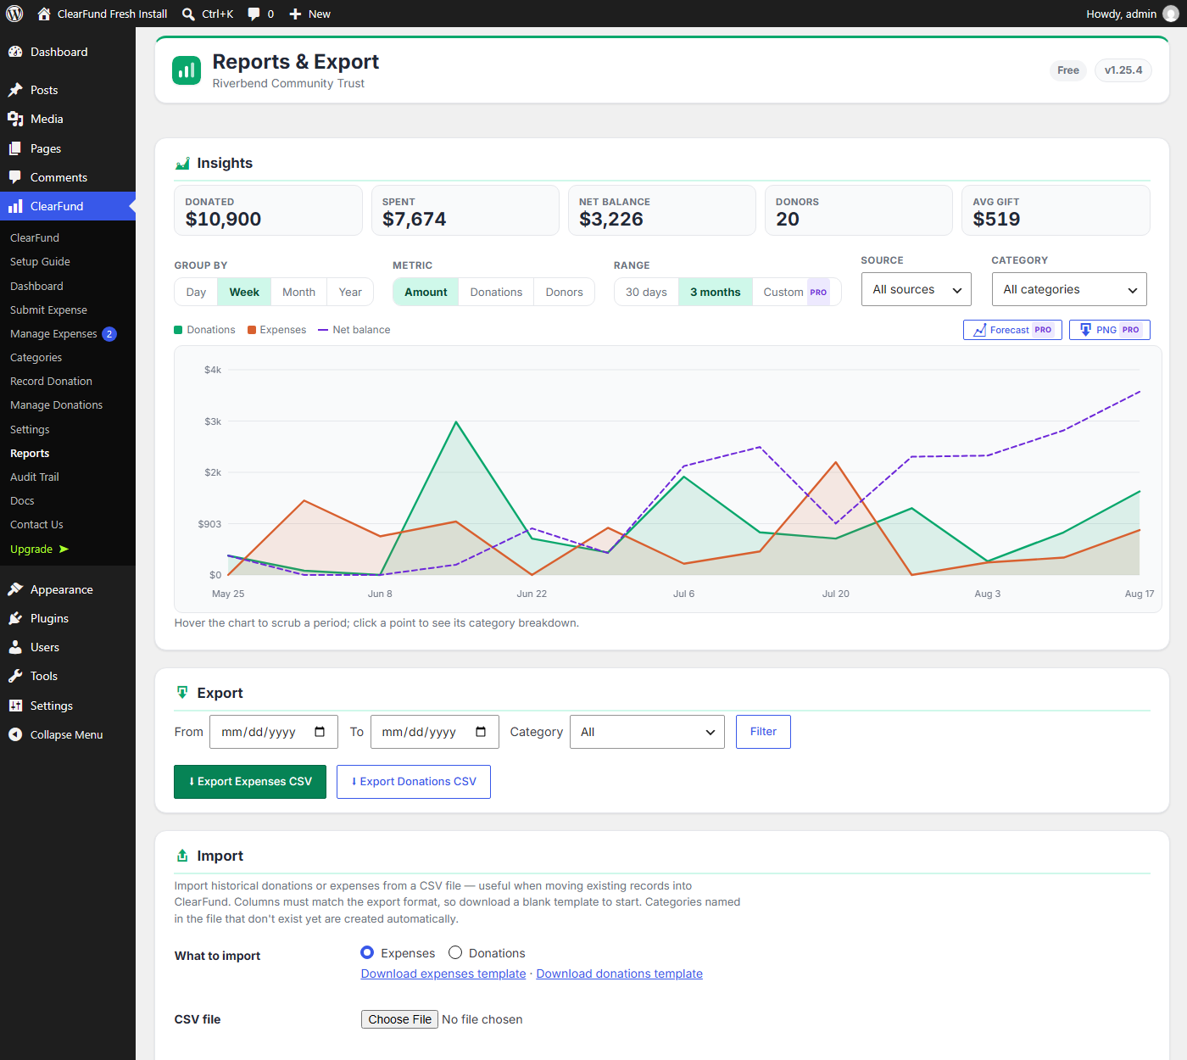Image resolution: width=1187 pixels, height=1060 pixels.
Task: Click the Appearance paintbrush icon
Action: pyautogui.click(x=15, y=589)
